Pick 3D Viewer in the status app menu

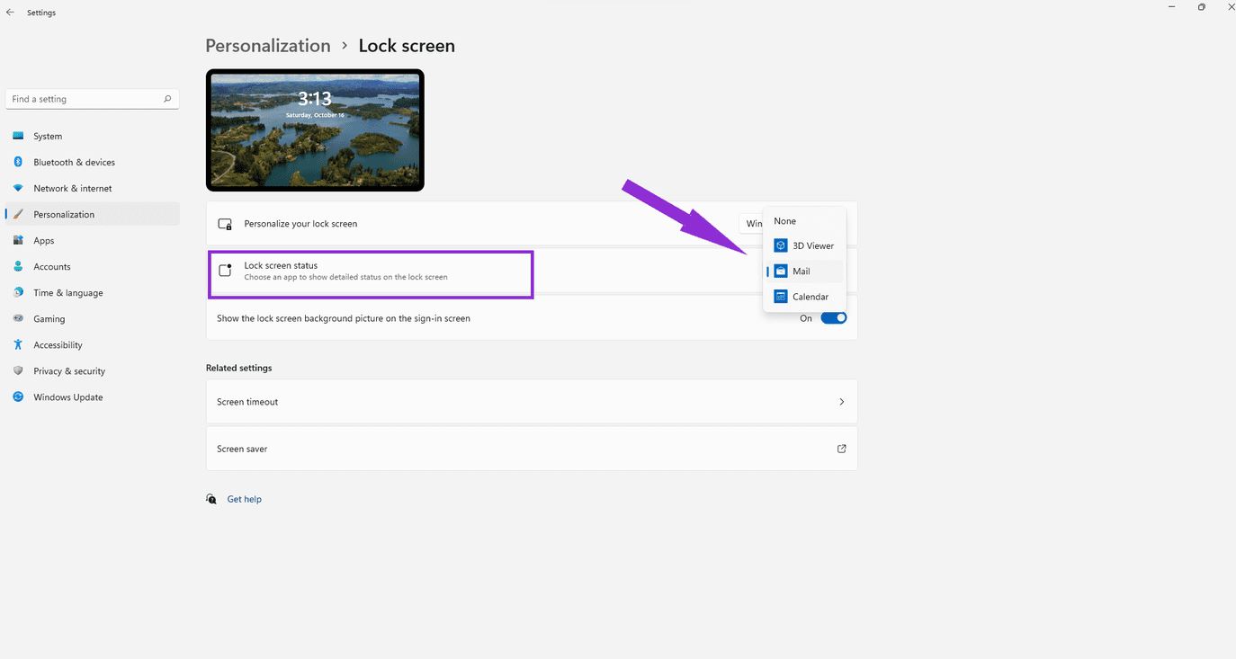tap(804, 245)
